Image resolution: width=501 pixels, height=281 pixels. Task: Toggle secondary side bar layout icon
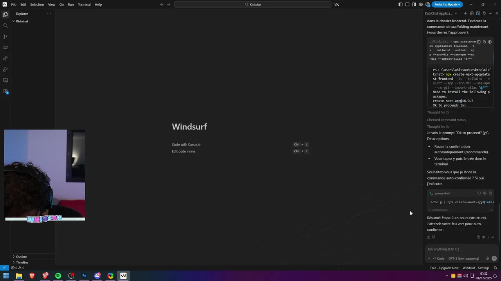coord(414,4)
